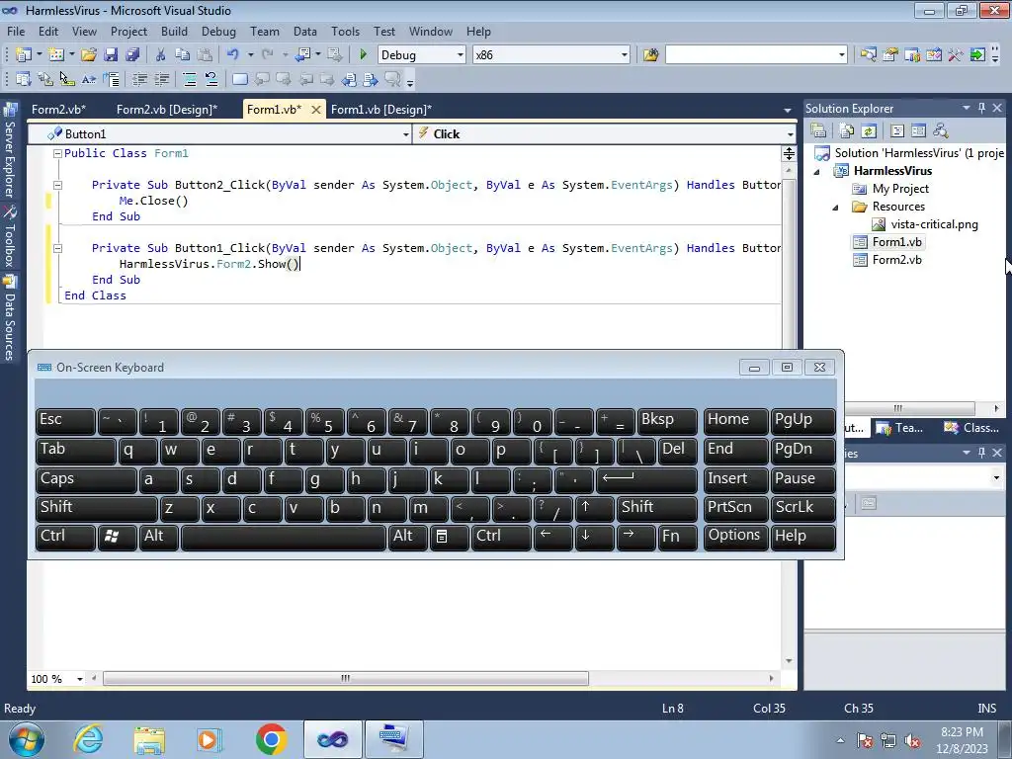
Task: Open the Properties Window toolbar icon
Action: [x=890, y=55]
